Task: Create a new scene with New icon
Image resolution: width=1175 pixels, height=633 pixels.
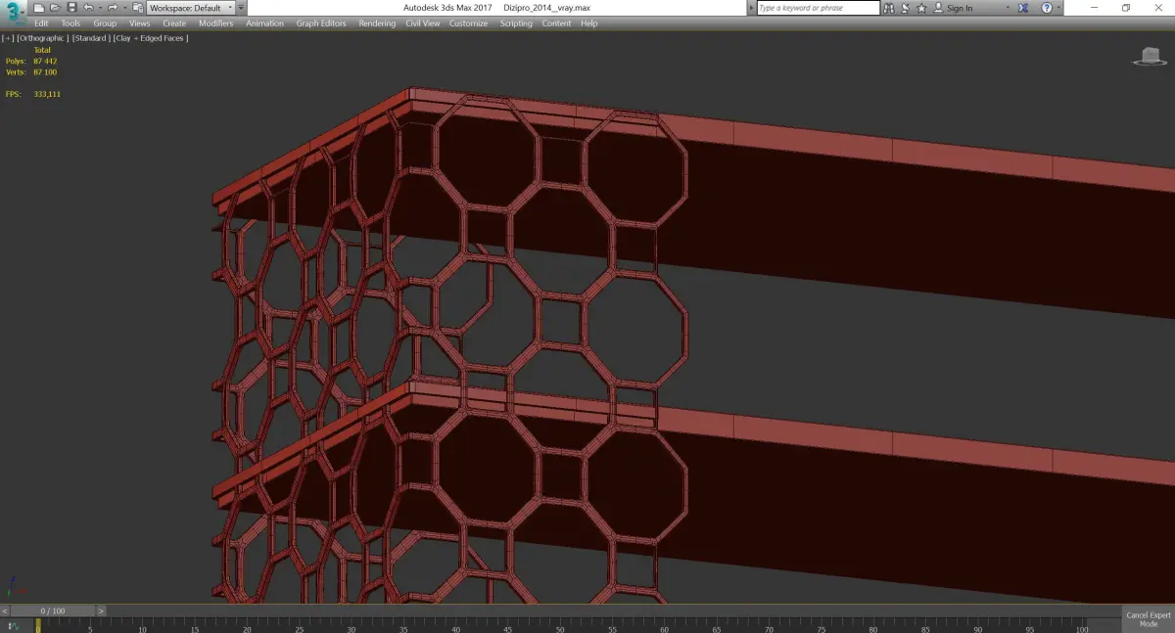Action: click(39, 8)
